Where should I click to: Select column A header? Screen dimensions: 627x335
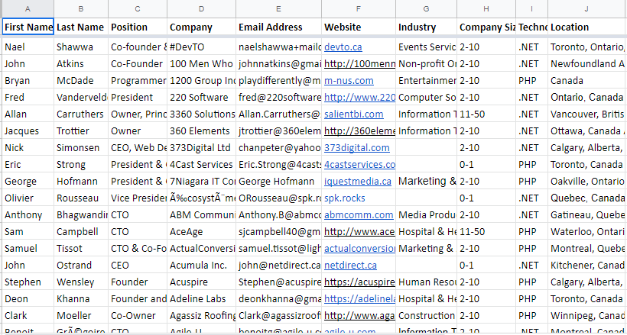click(28, 9)
